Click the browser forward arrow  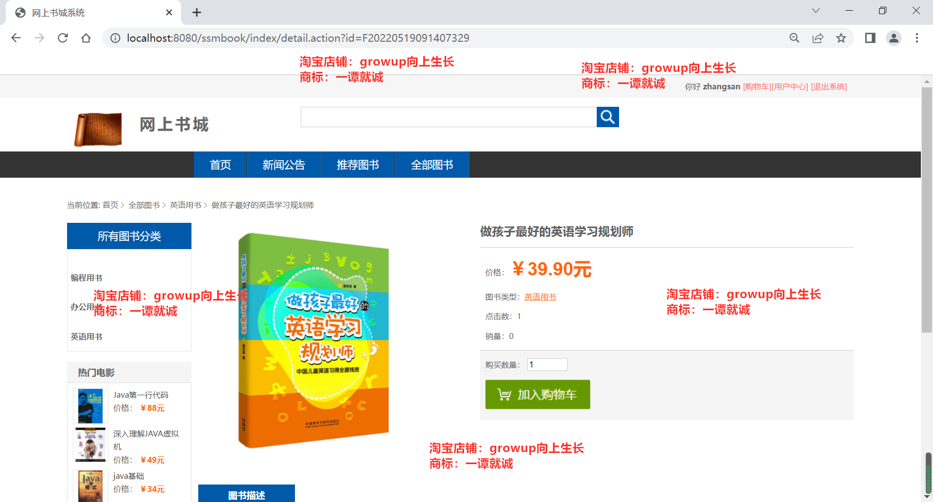pos(39,38)
